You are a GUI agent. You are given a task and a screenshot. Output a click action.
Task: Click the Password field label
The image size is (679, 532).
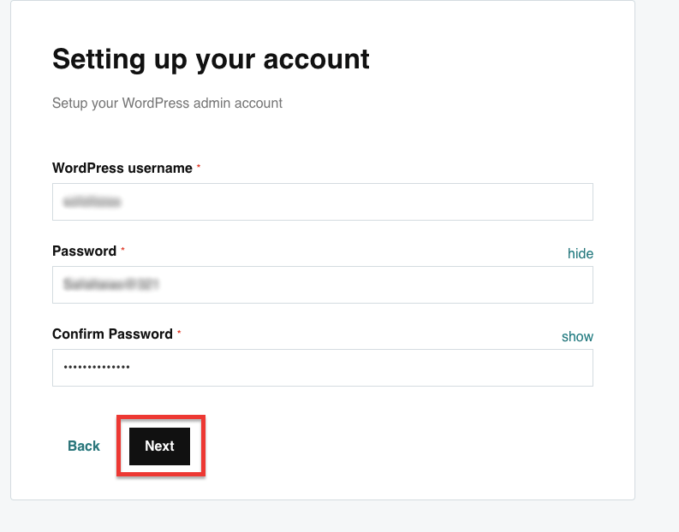pos(84,251)
